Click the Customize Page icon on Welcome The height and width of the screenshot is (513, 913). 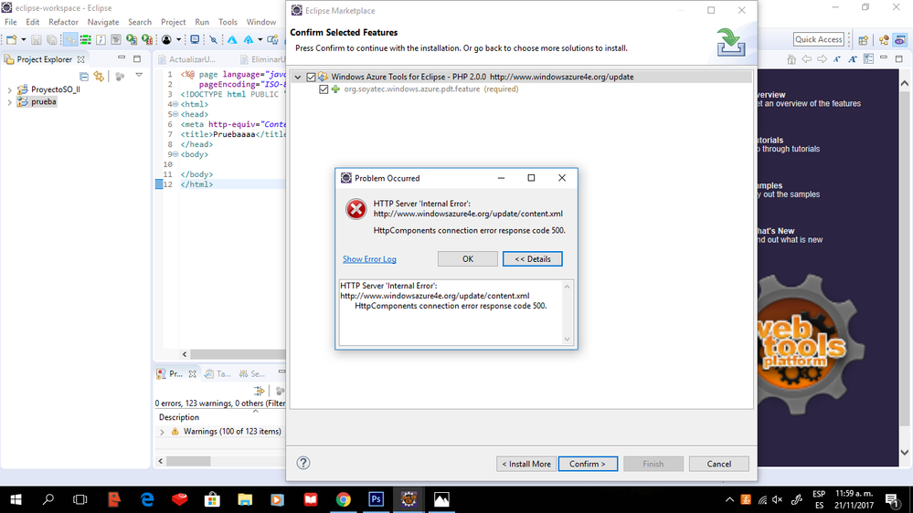pyautogui.click(x=868, y=58)
